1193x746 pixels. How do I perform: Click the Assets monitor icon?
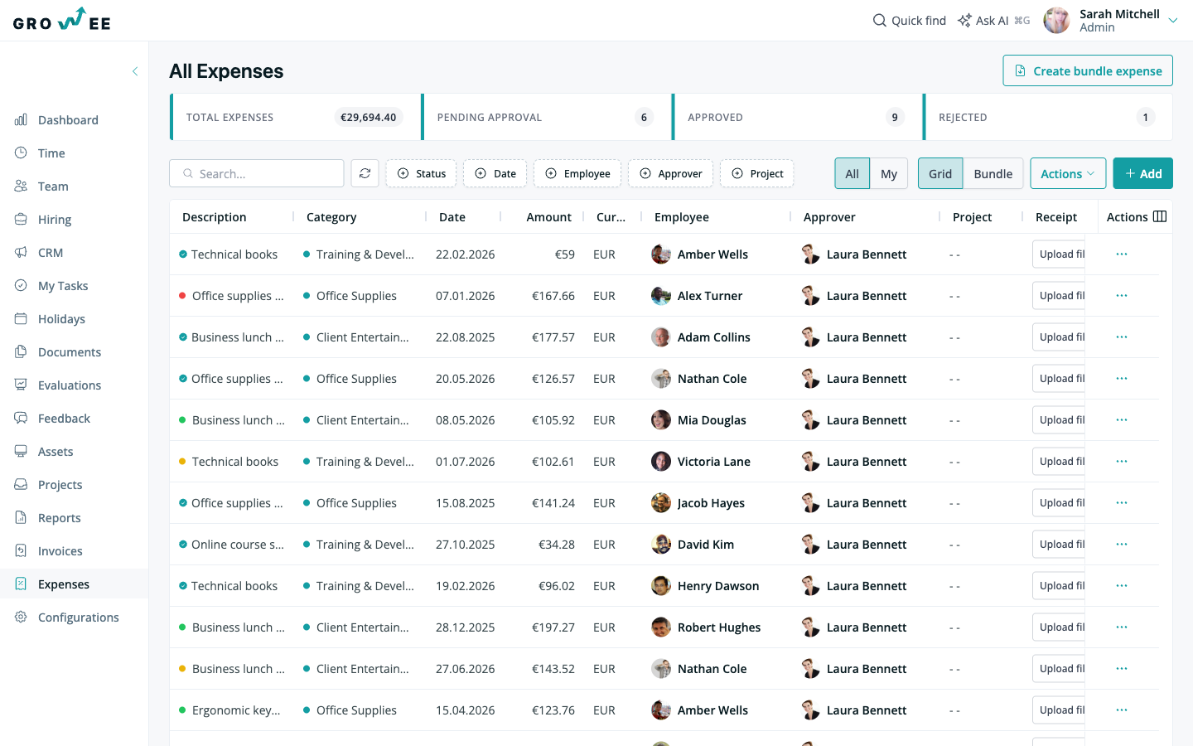[21, 452]
